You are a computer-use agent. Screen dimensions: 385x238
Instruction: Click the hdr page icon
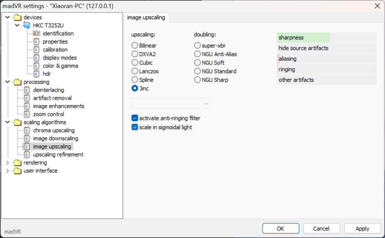(36, 74)
